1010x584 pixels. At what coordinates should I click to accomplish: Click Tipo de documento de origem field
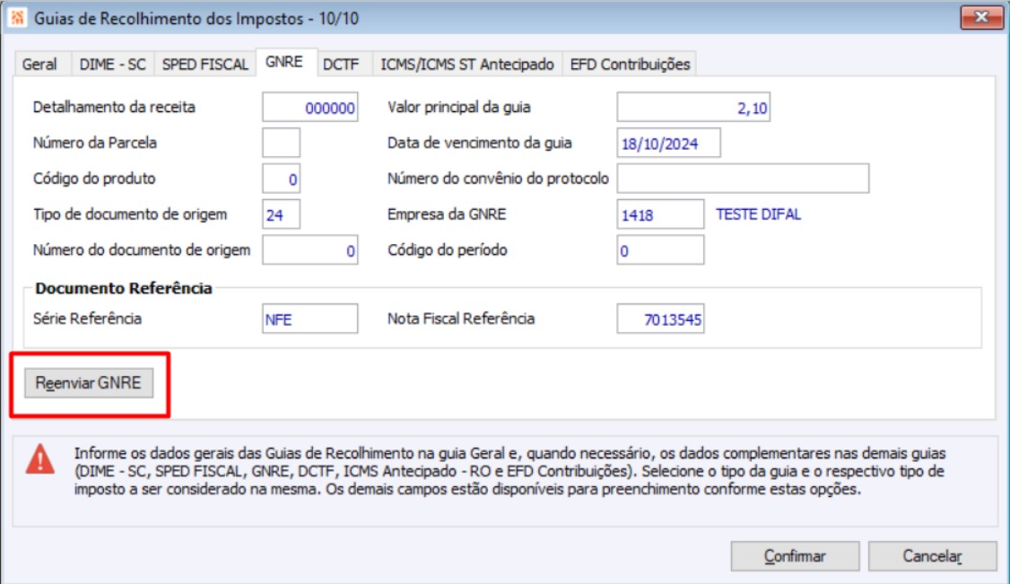(281, 214)
